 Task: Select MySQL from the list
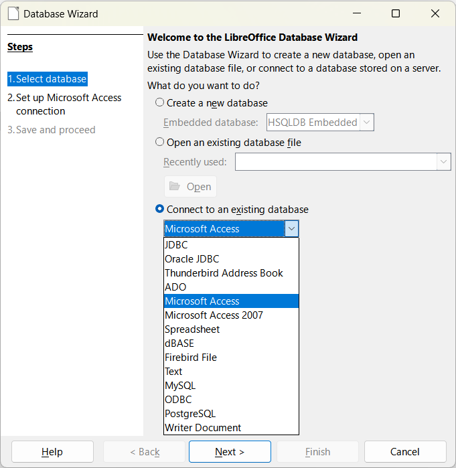pos(231,386)
